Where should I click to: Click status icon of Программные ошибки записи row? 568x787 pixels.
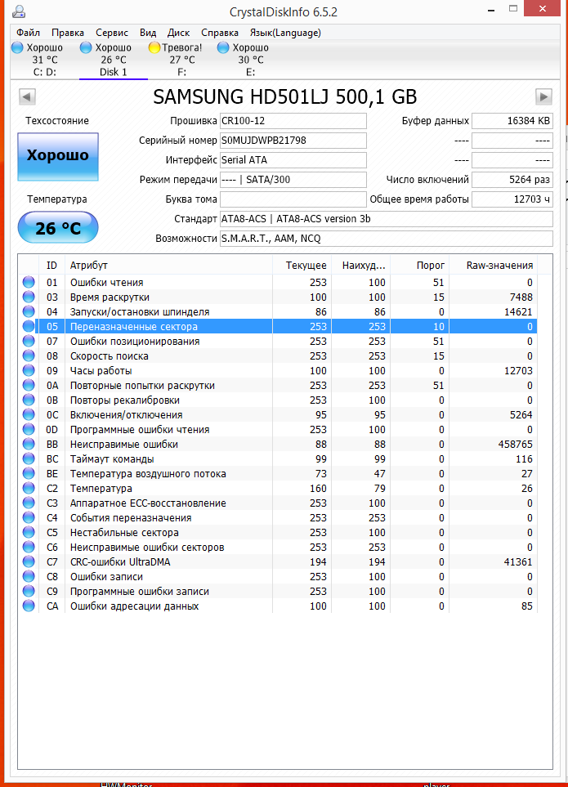29,591
